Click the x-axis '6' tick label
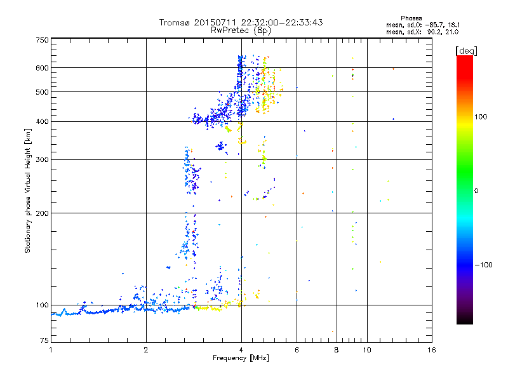The height and width of the screenshot is (381, 508). coord(297,350)
